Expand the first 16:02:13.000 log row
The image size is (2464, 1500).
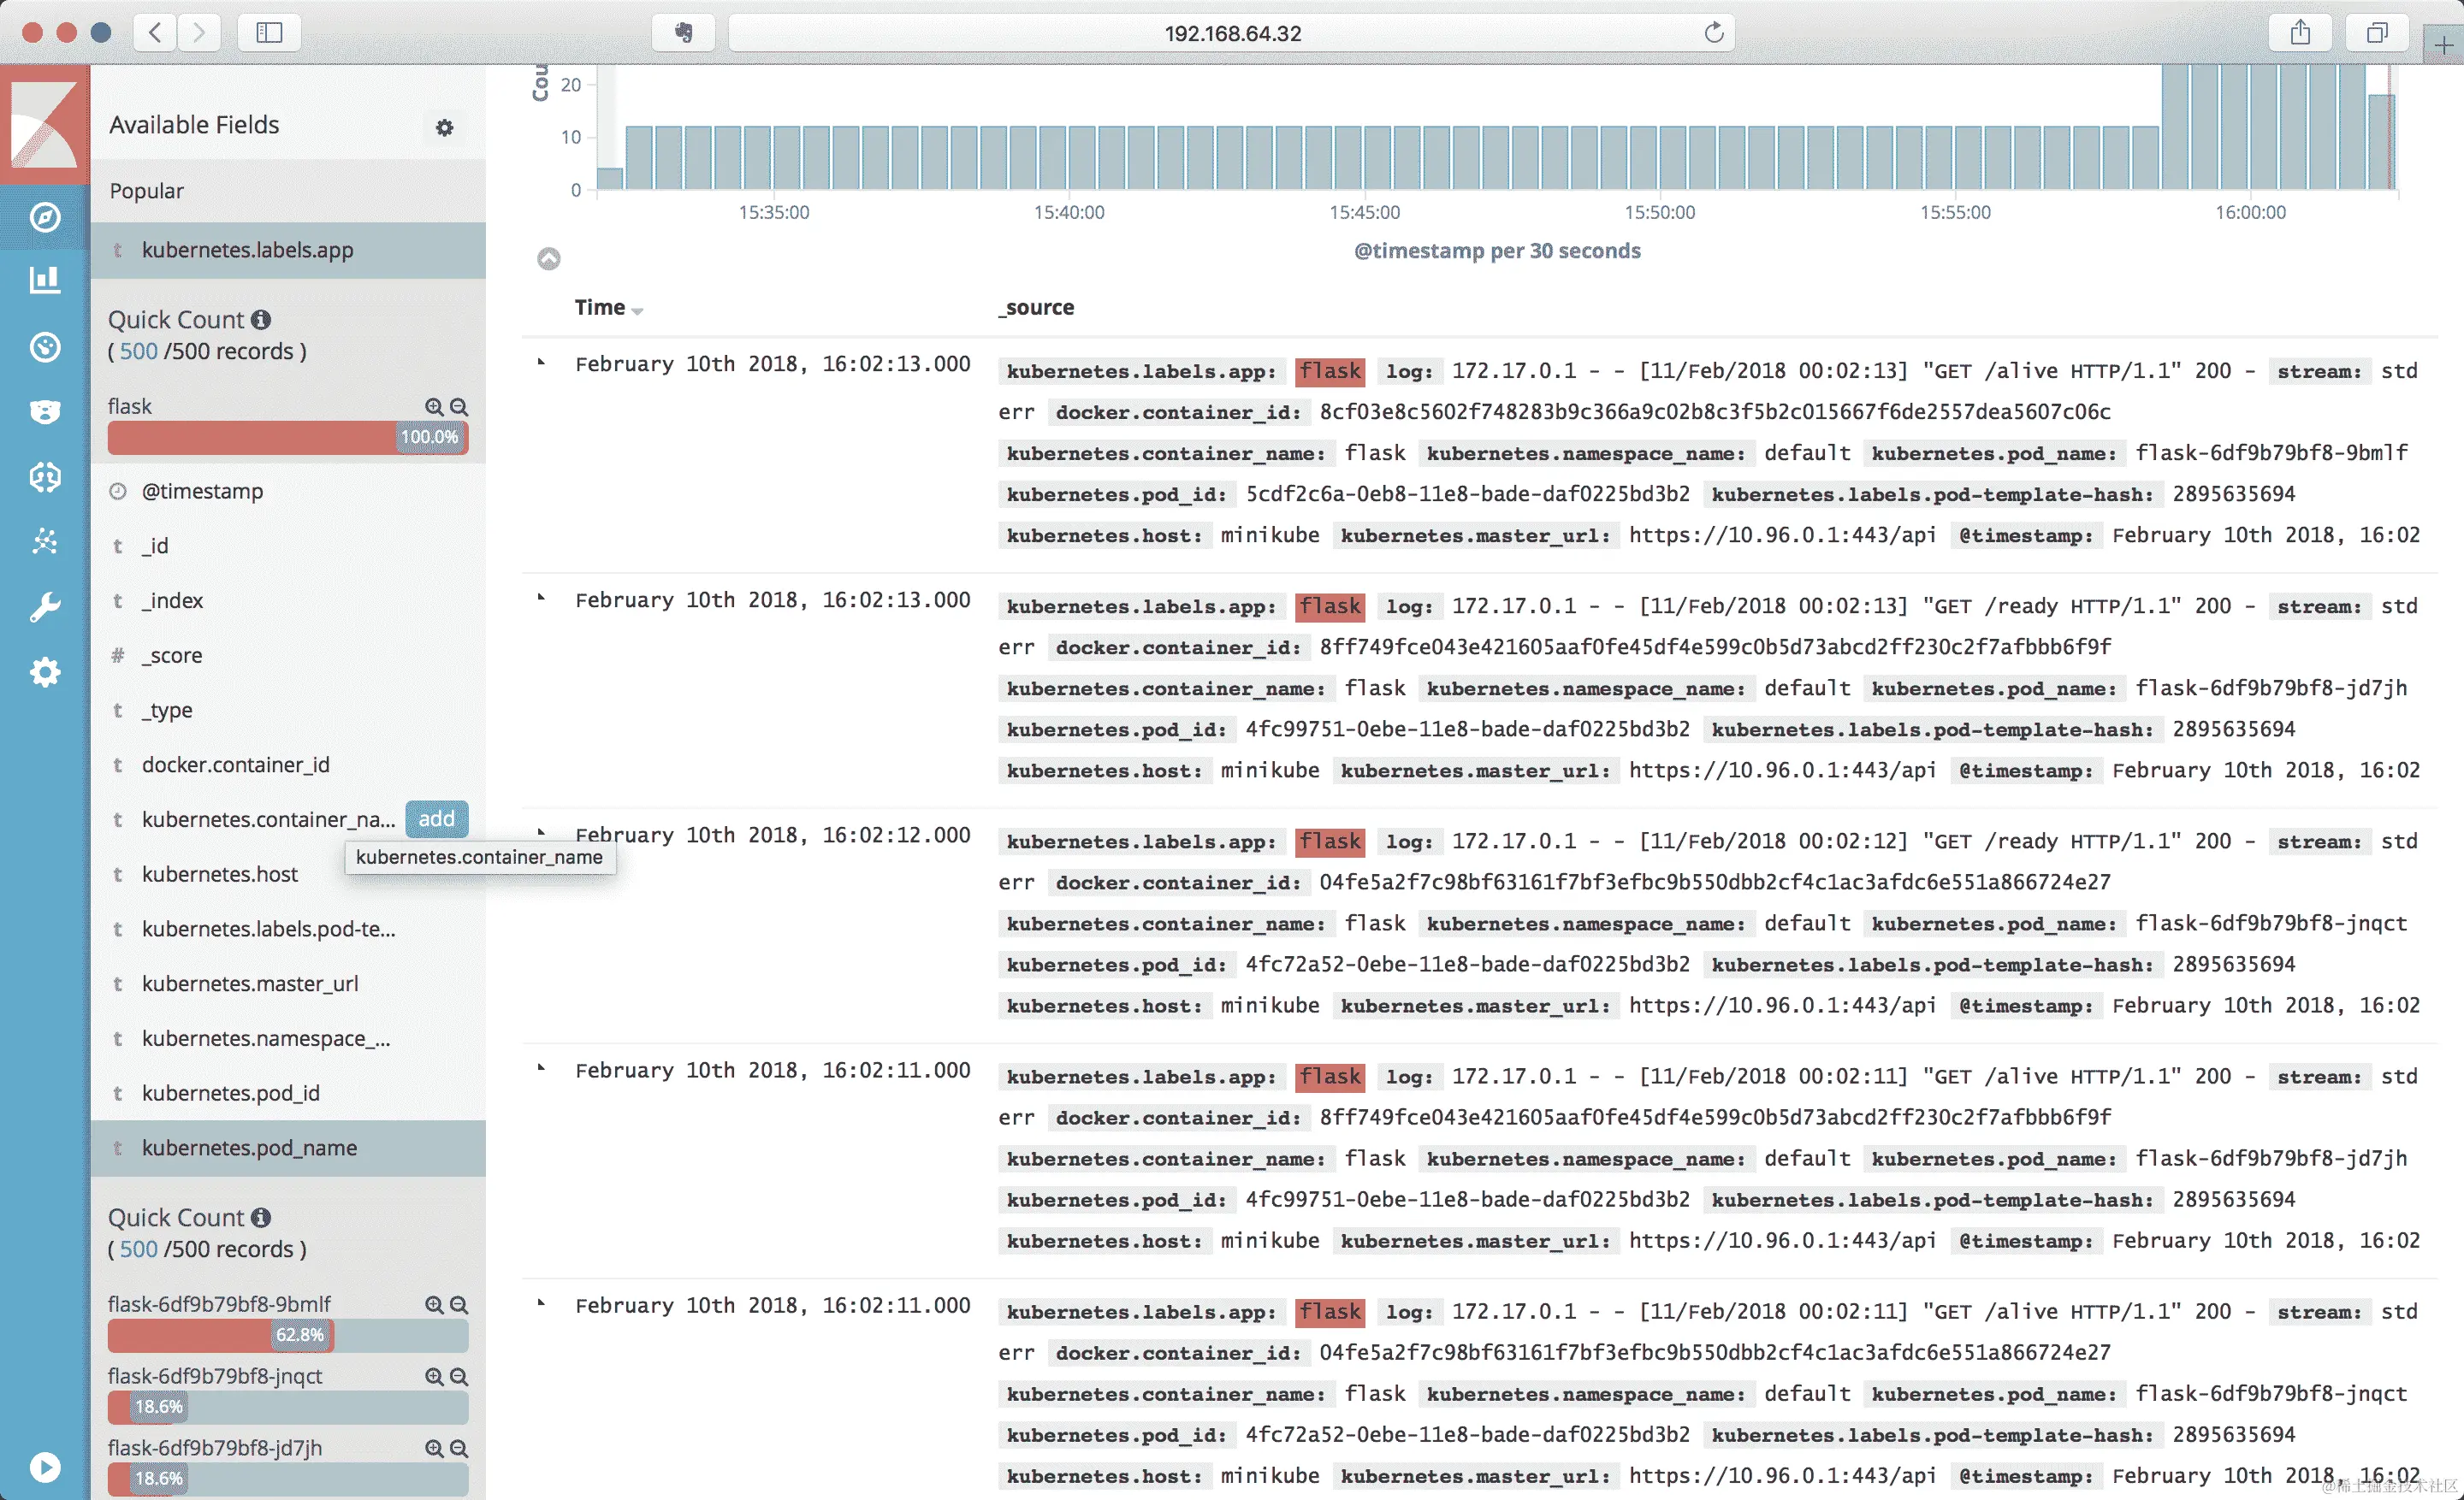point(541,363)
